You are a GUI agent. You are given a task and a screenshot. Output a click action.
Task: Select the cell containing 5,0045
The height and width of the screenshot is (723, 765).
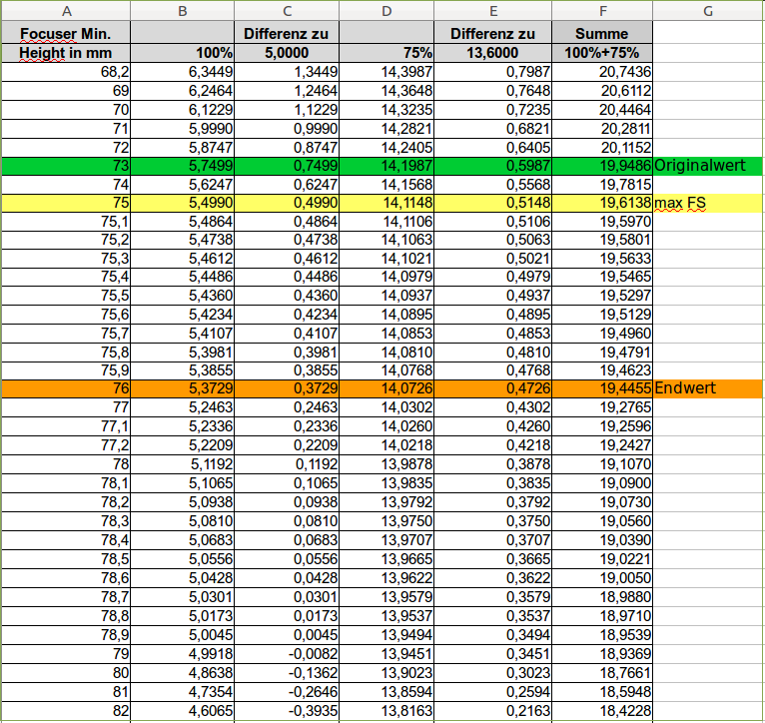[x=183, y=635]
